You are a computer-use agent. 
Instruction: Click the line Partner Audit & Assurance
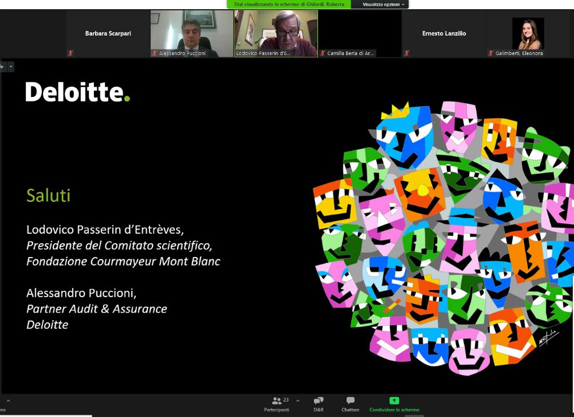pyautogui.click(x=97, y=309)
